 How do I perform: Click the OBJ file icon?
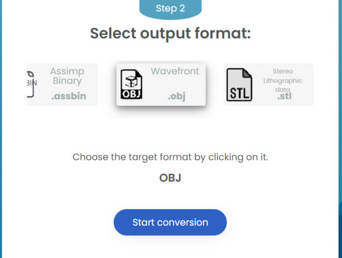click(131, 85)
